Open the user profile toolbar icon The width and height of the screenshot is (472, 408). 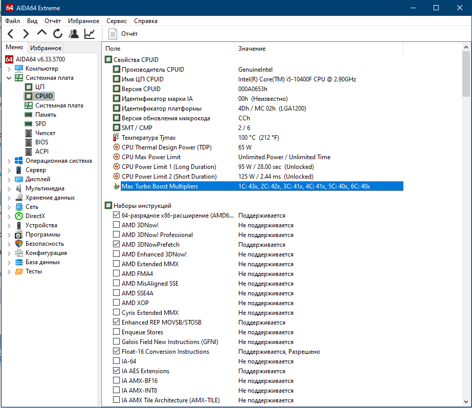(74, 33)
